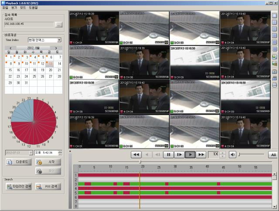Mute audio with the speaker icon

[232, 155]
